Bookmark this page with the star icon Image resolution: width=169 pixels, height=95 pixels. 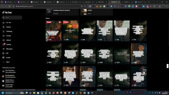coord(85,6)
